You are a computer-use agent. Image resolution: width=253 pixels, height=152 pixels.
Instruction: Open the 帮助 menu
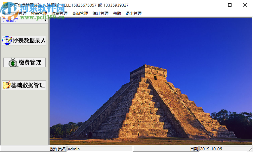117,13
